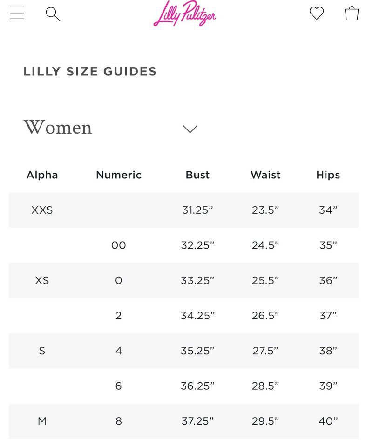
Task: Open the hamburger navigation menu
Action: [17, 13]
